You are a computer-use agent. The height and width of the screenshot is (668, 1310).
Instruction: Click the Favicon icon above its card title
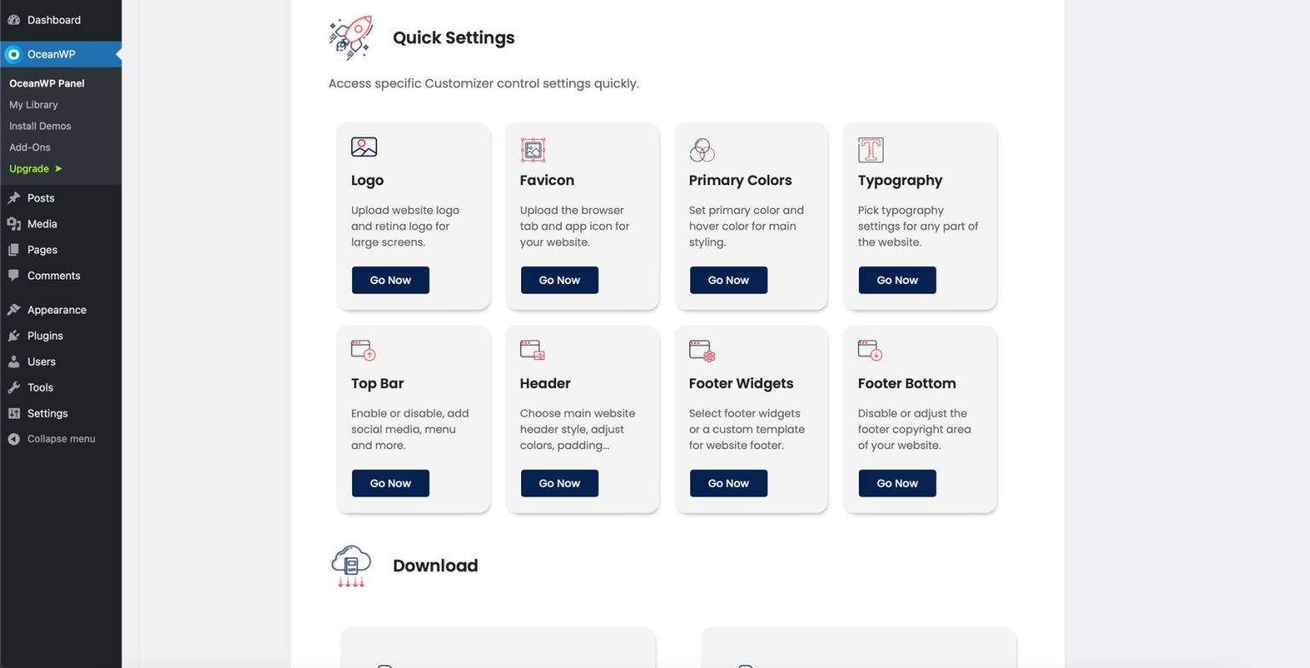click(x=532, y=149)
